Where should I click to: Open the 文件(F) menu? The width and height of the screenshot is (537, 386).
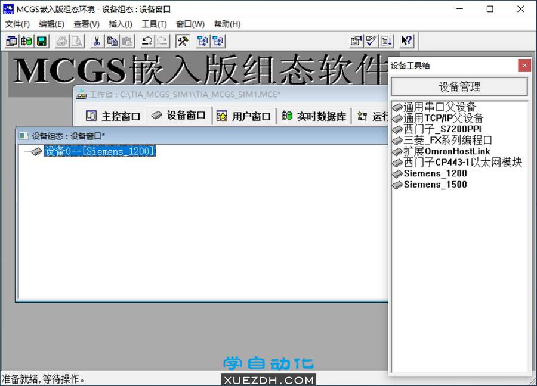tap(17, 24)
